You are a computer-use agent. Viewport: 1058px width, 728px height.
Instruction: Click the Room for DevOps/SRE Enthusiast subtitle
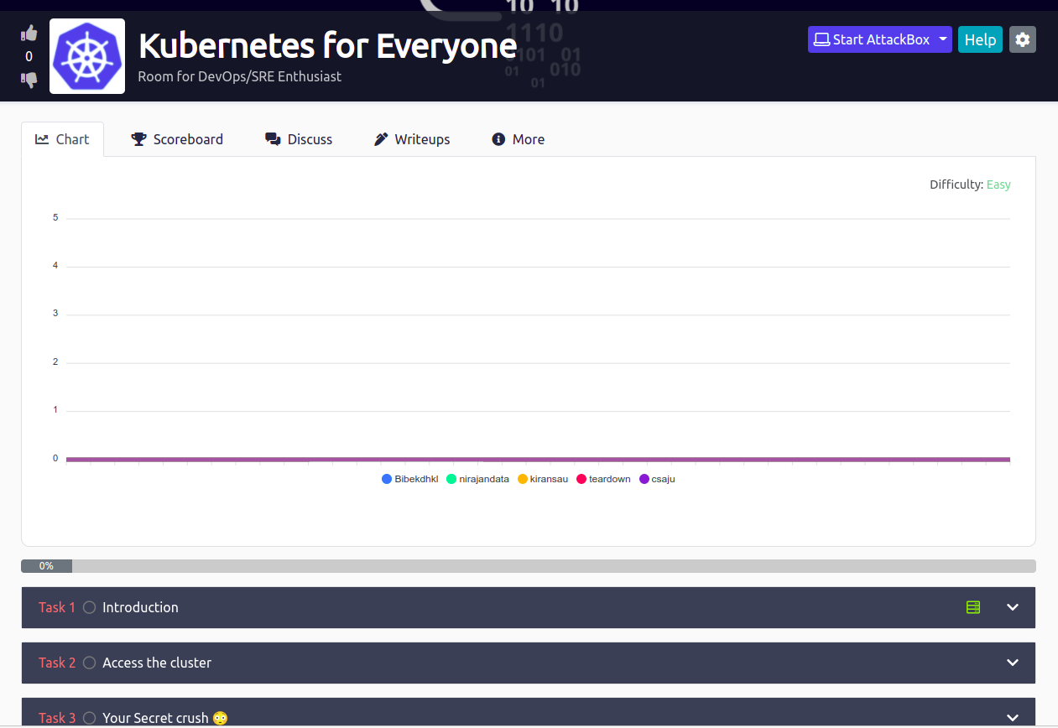pyautogui.click(x=240, y=76)
